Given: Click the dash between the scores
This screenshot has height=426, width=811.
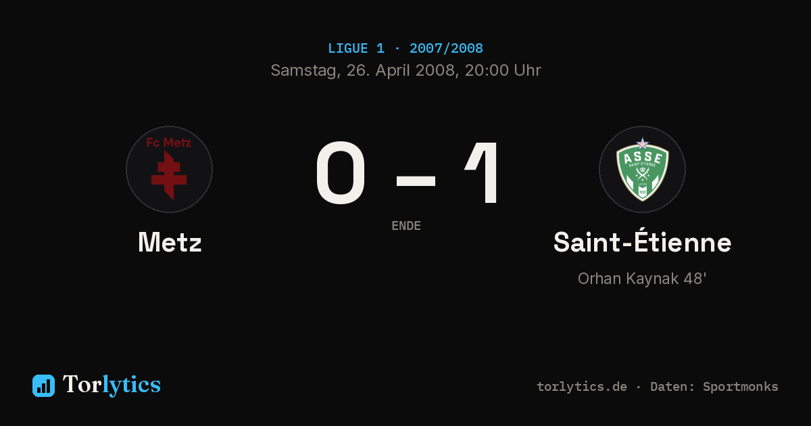Looking at the screenshot, I should click(x=416, y=180).
